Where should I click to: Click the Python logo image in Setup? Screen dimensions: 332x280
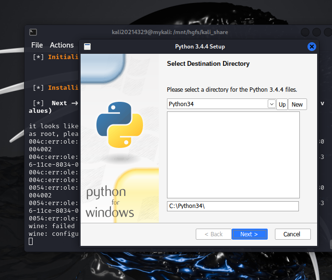click(x=119, y=125)
